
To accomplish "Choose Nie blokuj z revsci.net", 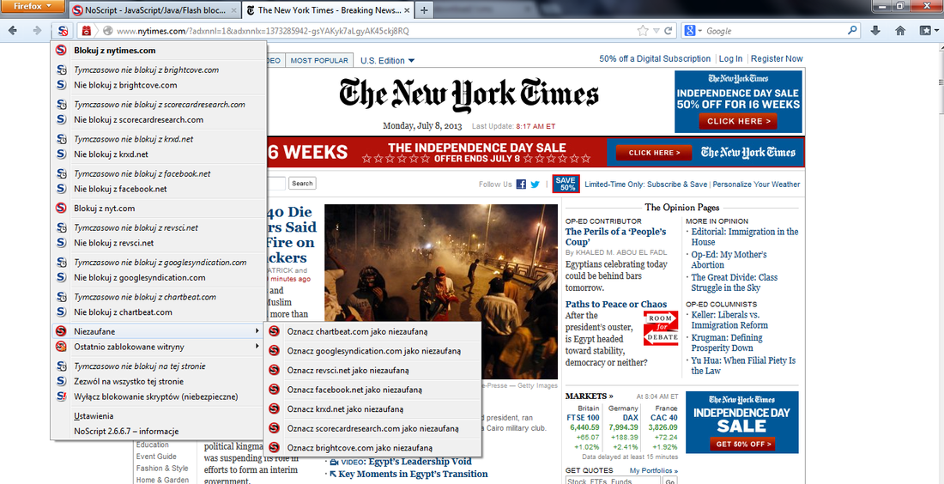I will pyautogui.click(x=159, y=243).
